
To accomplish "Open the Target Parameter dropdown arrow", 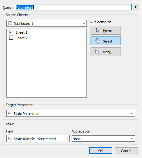I will click(x=132, y=113).
